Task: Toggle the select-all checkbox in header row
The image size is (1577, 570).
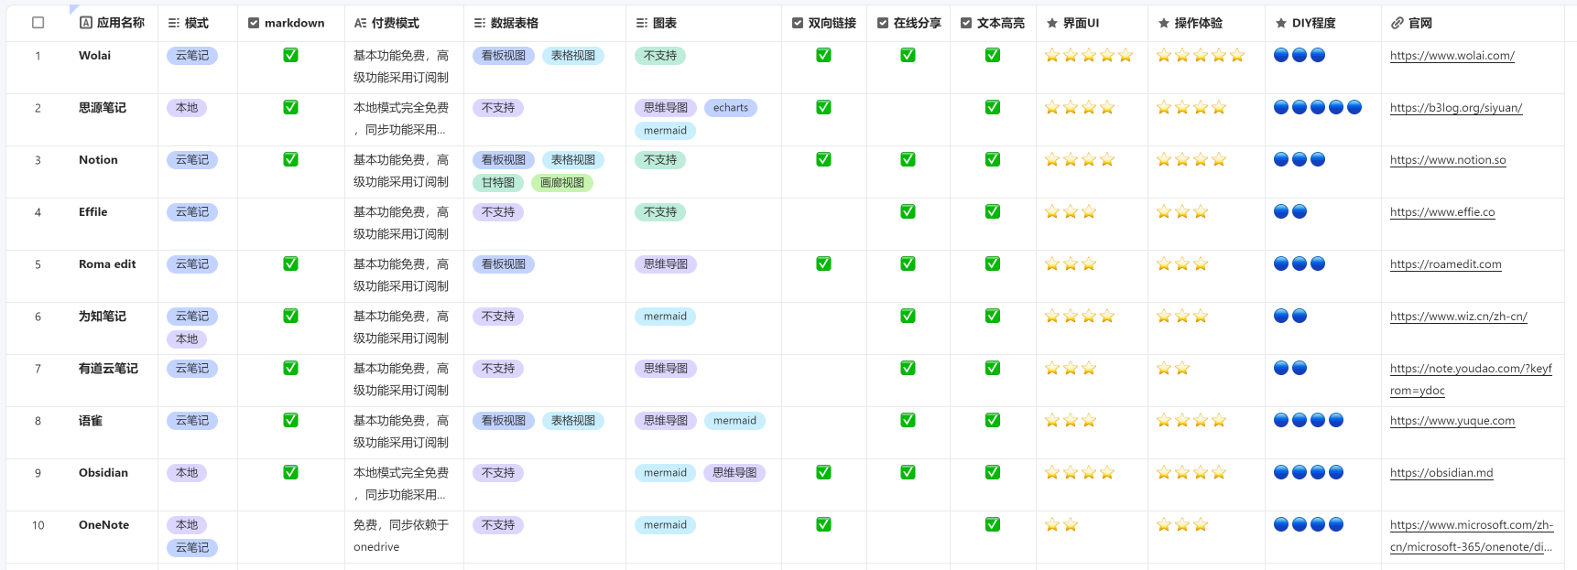Action: tap(38, 23)
